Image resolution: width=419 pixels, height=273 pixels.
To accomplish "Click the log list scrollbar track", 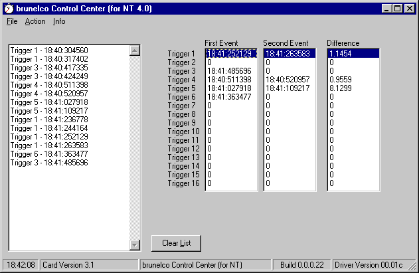I will coord(135,148).
